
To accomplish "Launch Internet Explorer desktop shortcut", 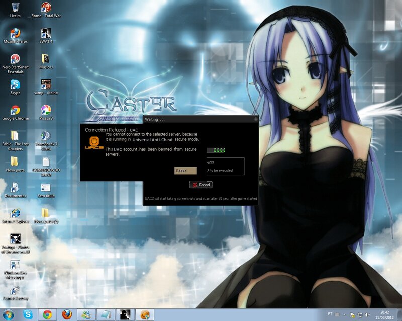I will (15, 216).
